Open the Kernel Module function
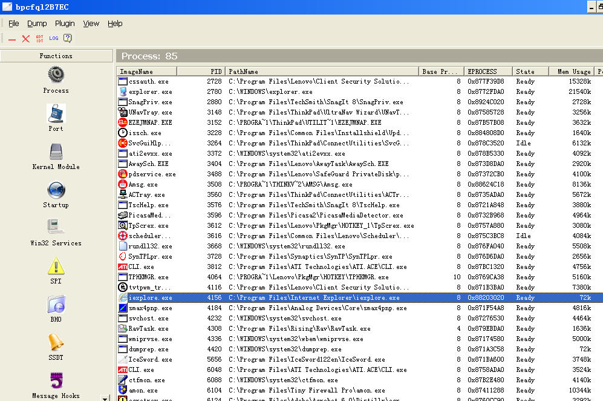 pyautogui.click(x=56, y=156)
